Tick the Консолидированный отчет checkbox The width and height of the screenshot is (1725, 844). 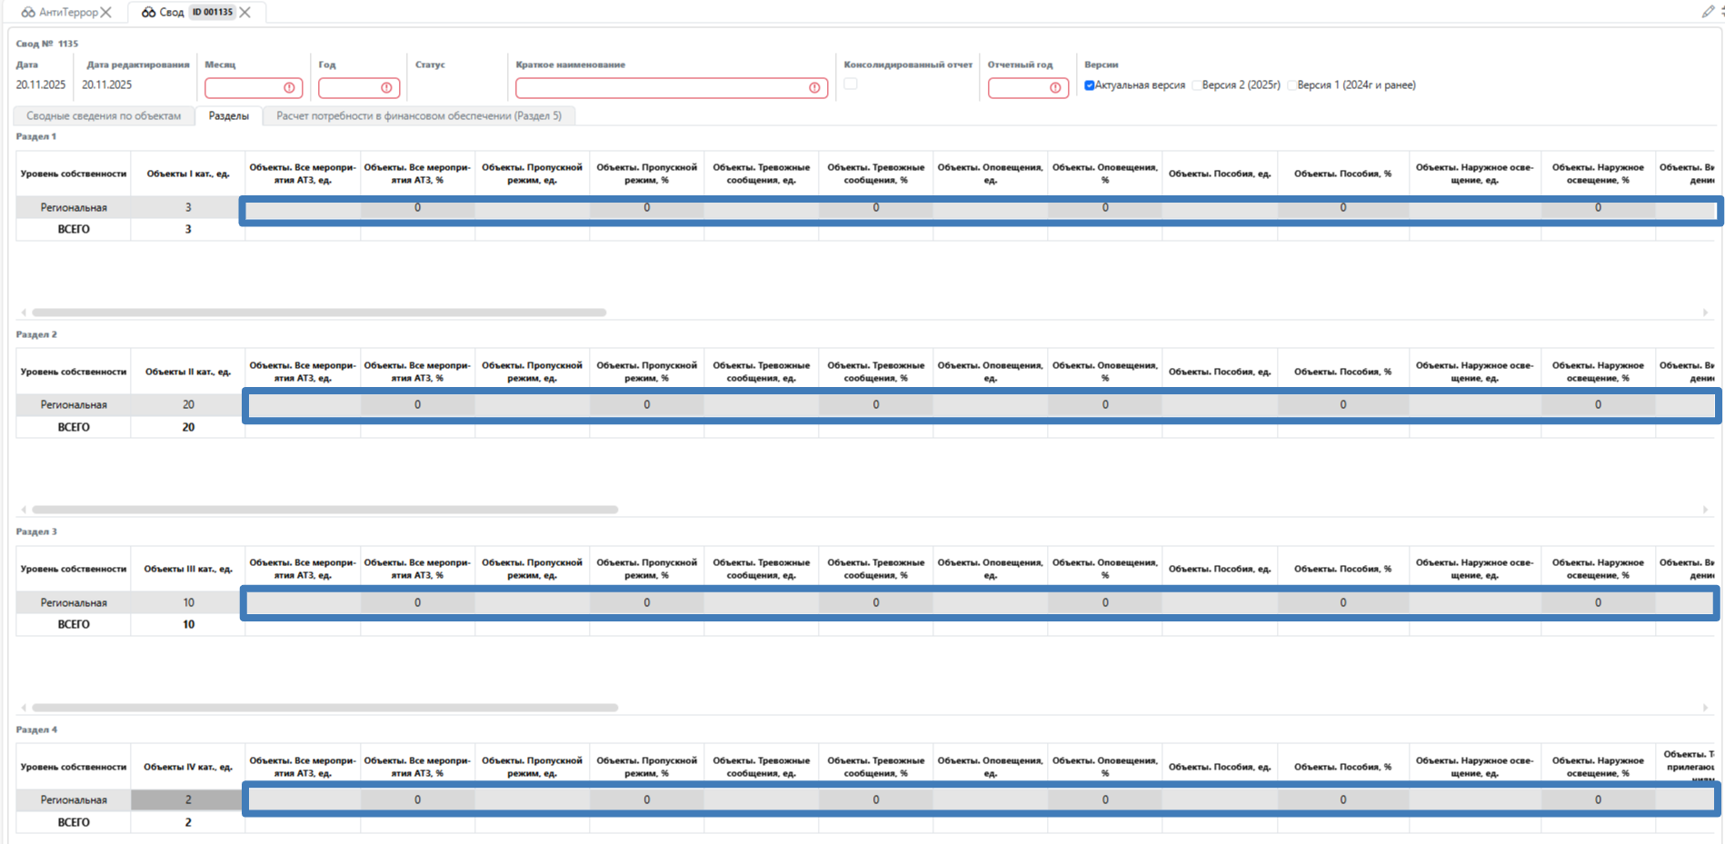pos(851,84)
